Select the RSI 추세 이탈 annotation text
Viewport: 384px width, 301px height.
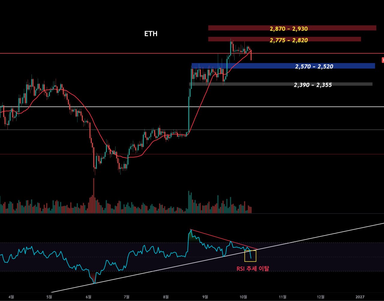pyautogui.click(x=253, y=269)
